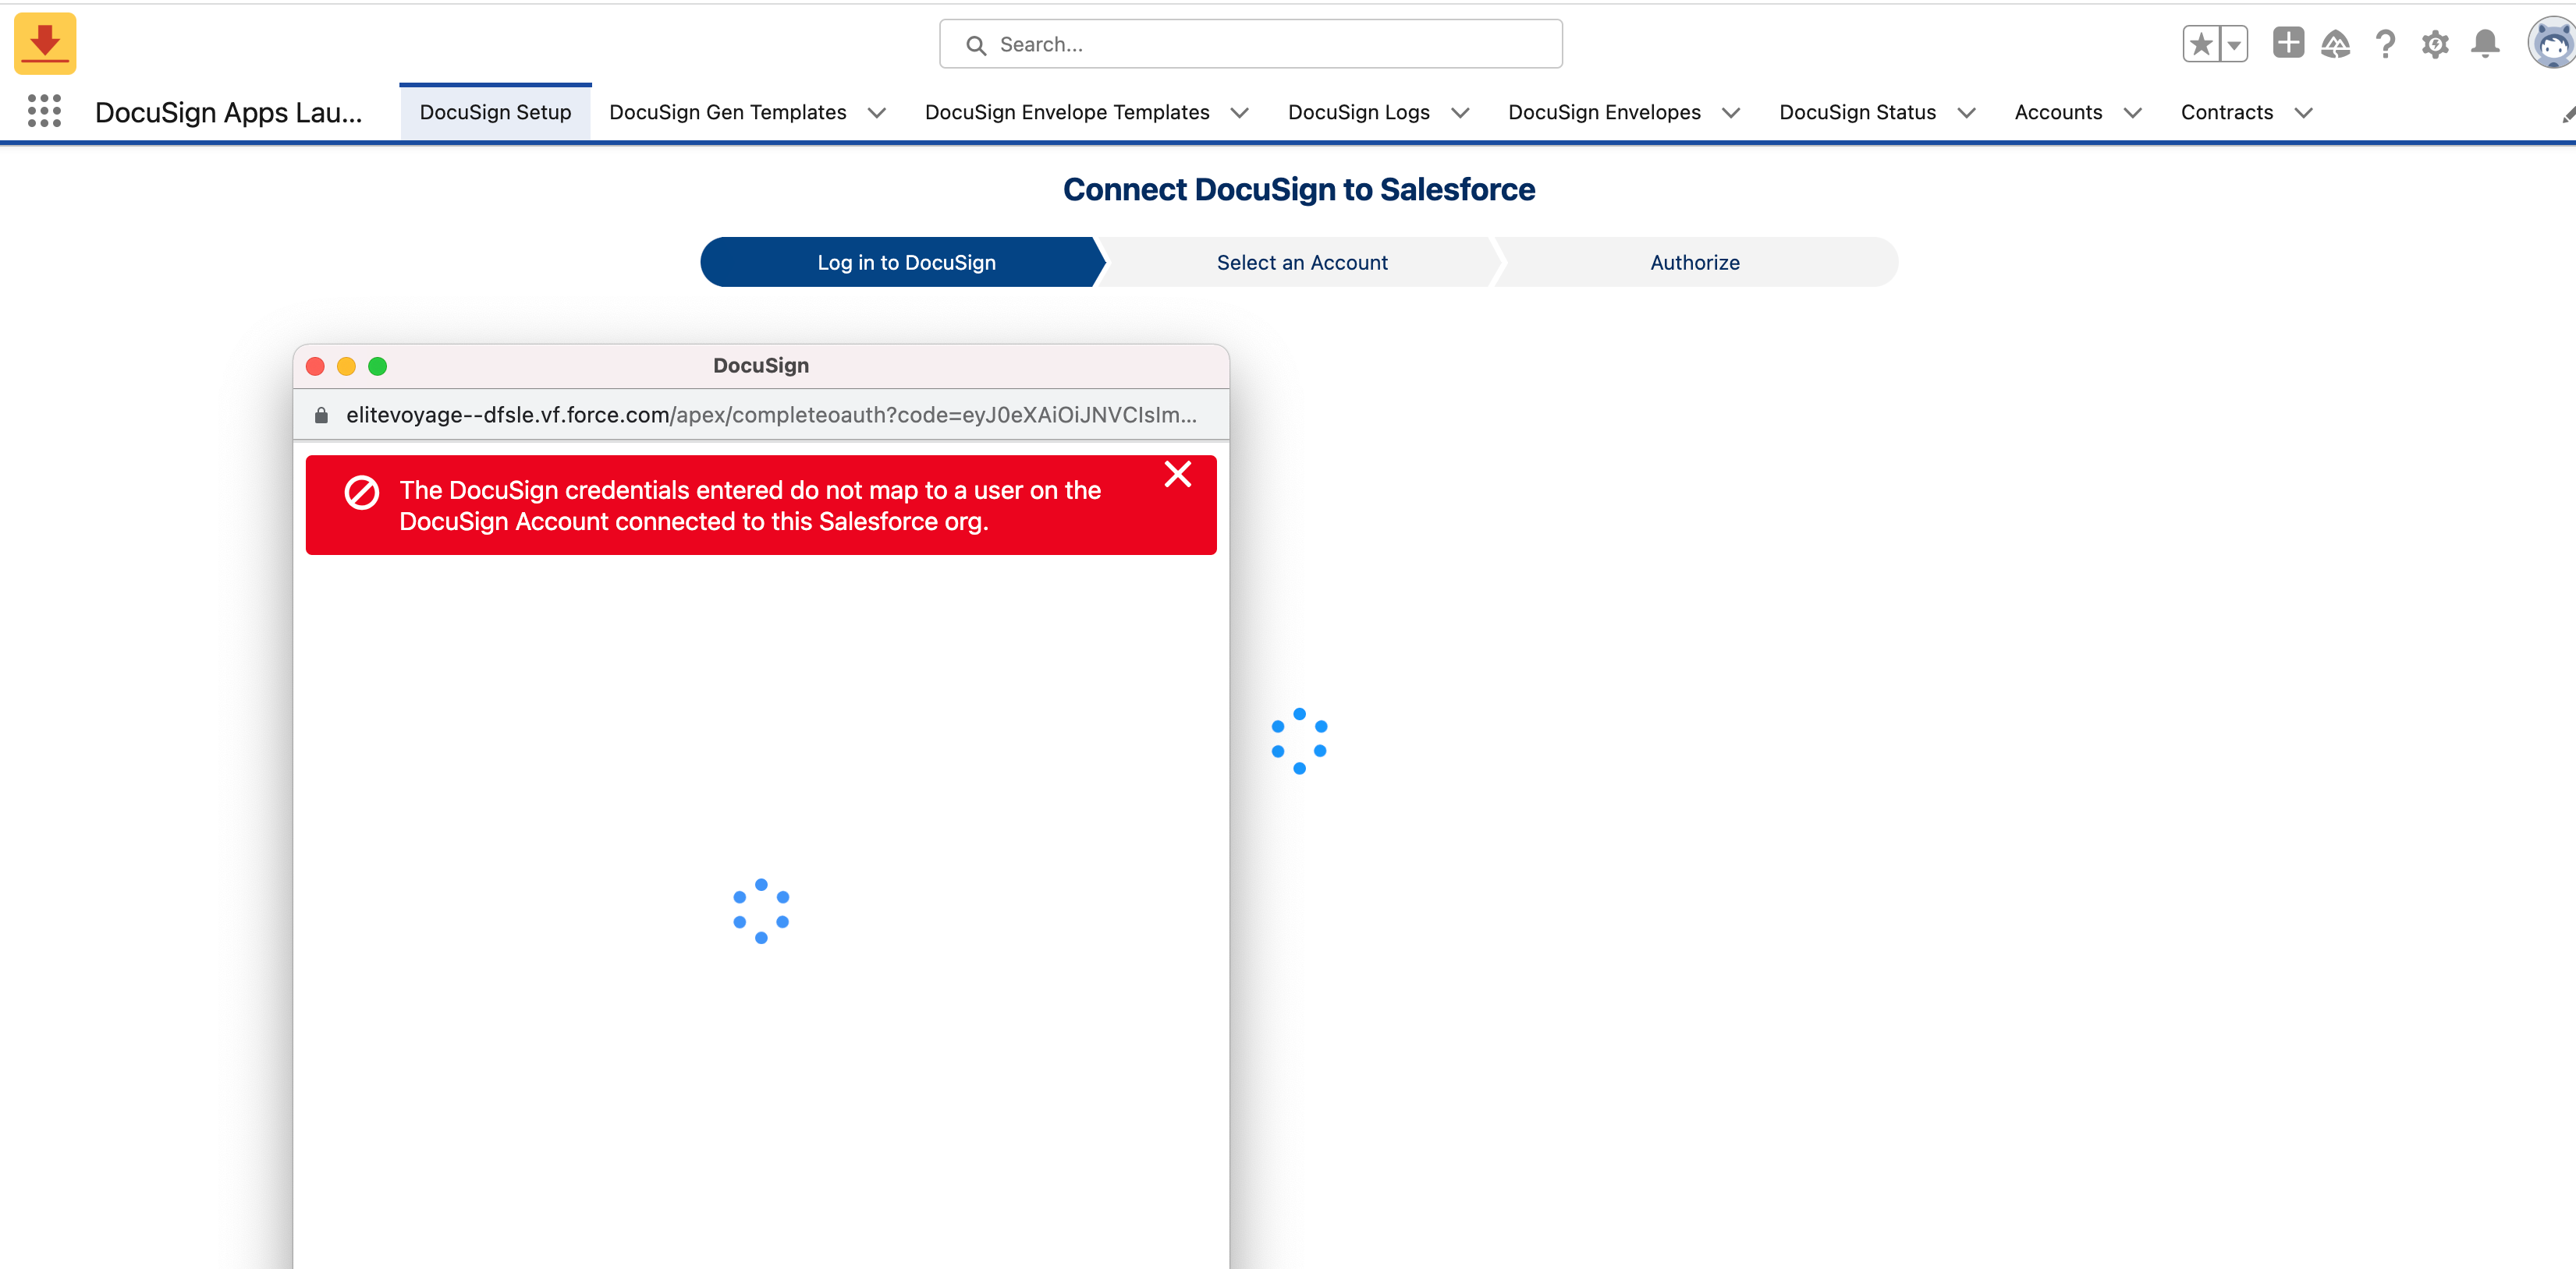The width and height of the screenshot is (2576, 1269).
Task: Open the DocuSign Status tab
Action: [1857, 112]
